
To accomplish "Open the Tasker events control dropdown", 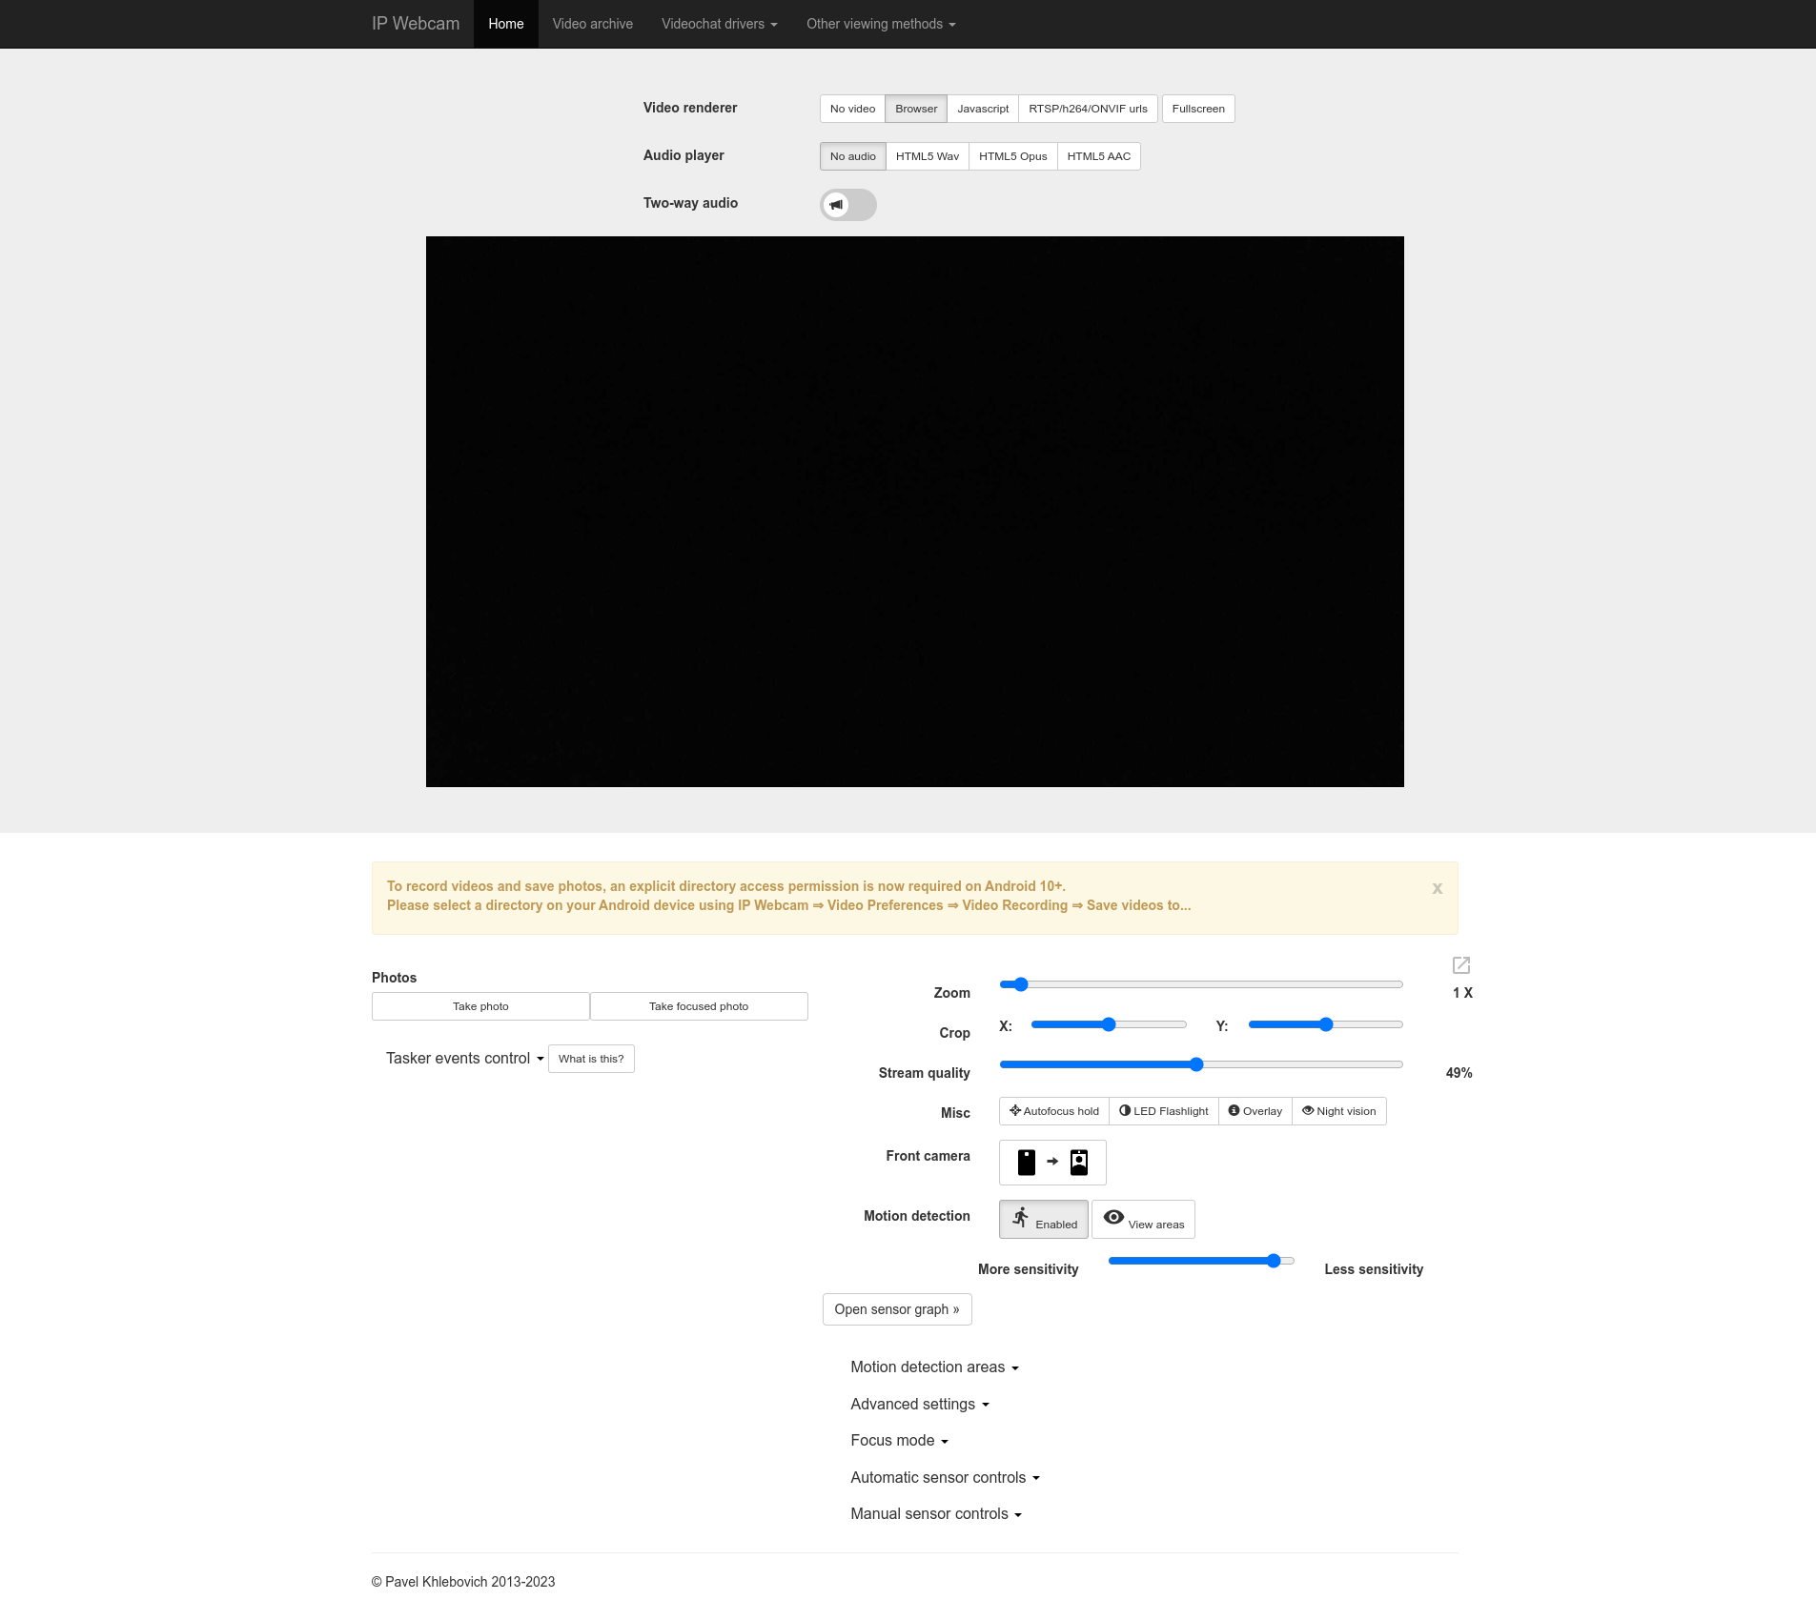I will pyautogui.click(x=463, y=1058).
